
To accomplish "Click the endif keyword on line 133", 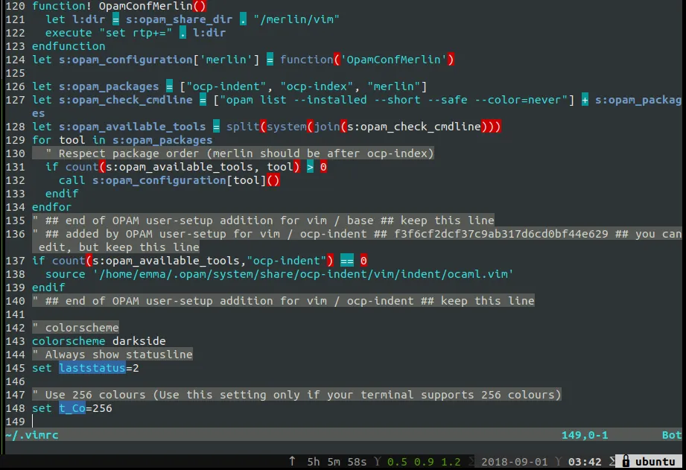I will (x=62, y=194).
